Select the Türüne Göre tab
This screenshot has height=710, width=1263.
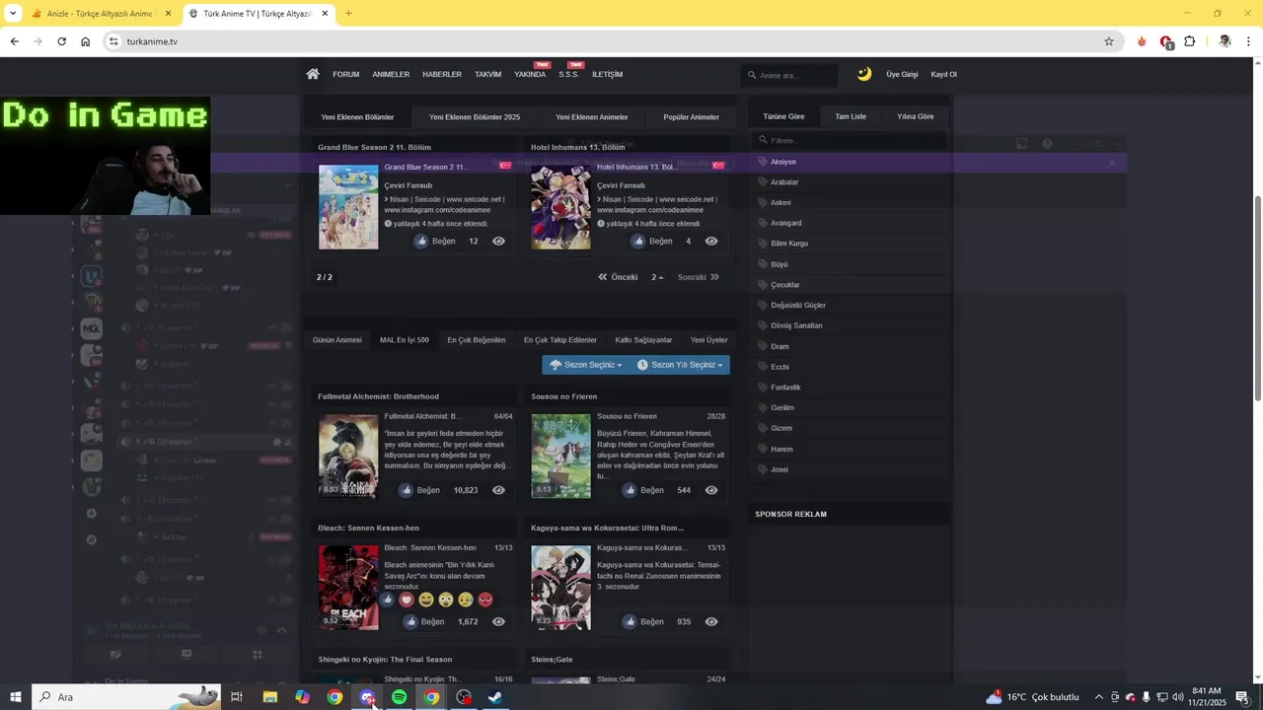click(x=783, y=116)
